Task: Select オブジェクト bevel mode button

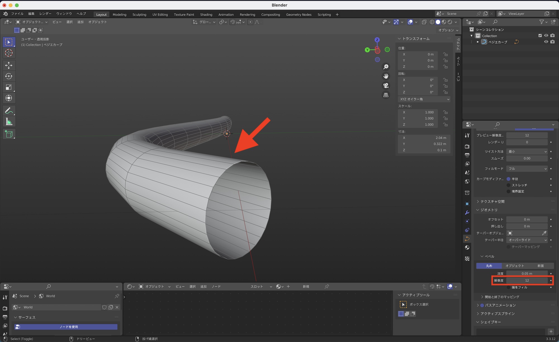Action: point(515,266)
